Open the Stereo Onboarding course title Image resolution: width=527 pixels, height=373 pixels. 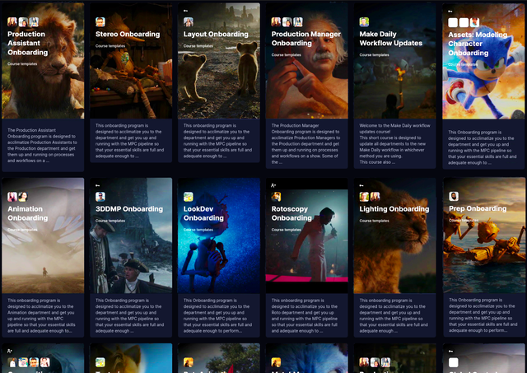[x=128, y=34]
